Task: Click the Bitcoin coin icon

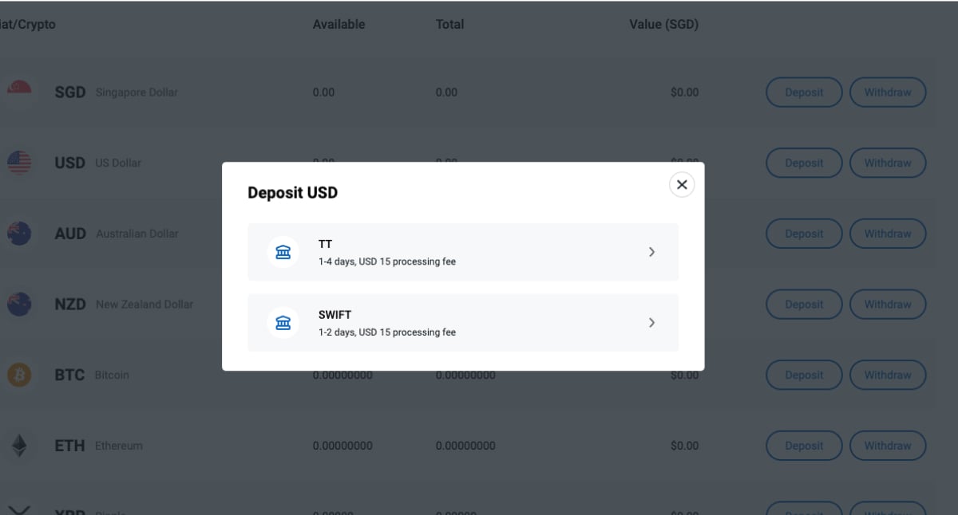Action: (19, 375)
